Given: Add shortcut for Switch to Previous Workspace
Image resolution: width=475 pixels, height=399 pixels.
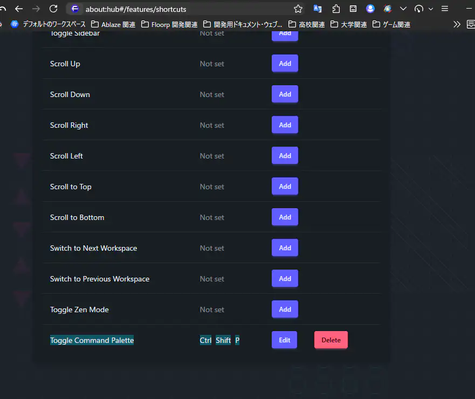Looking at the screenshot, I should click(x=285, y=279).
